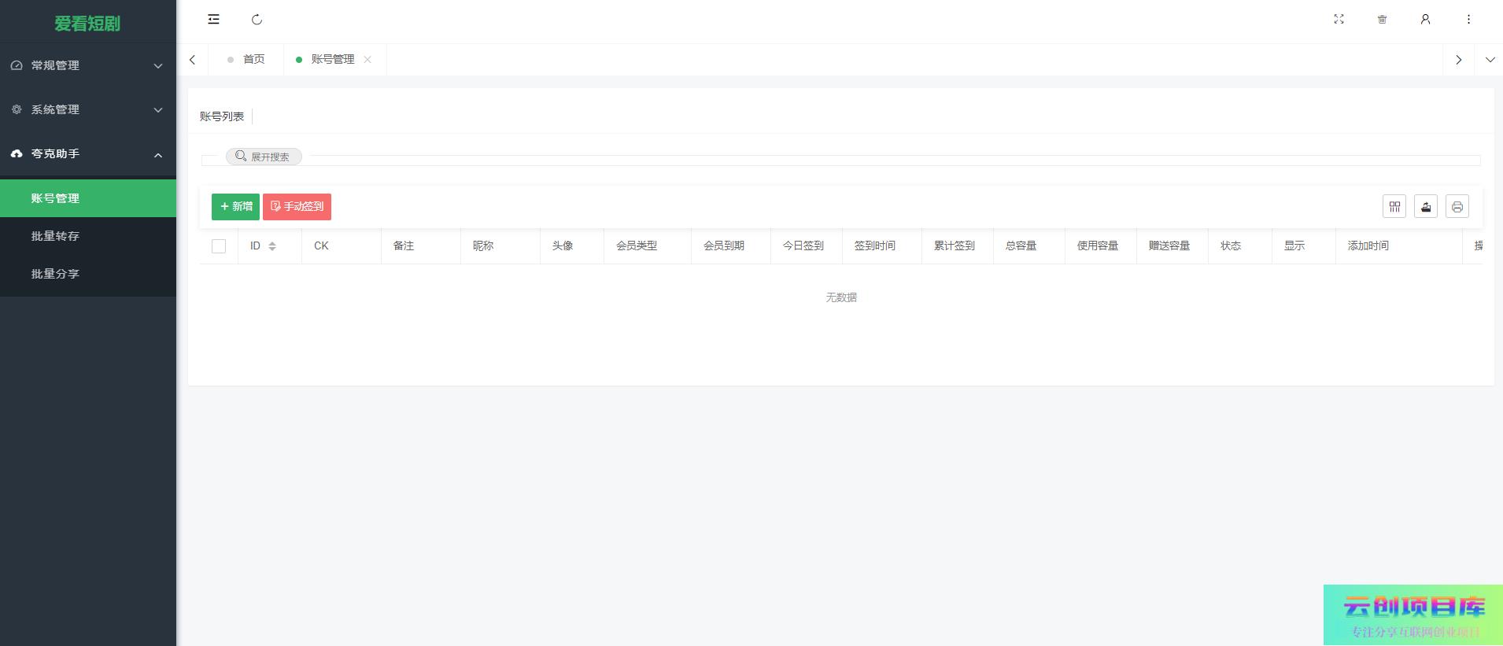Screen dimensions: 1503x646
Task: Click the refresh page icon
Action: point(257,20)
